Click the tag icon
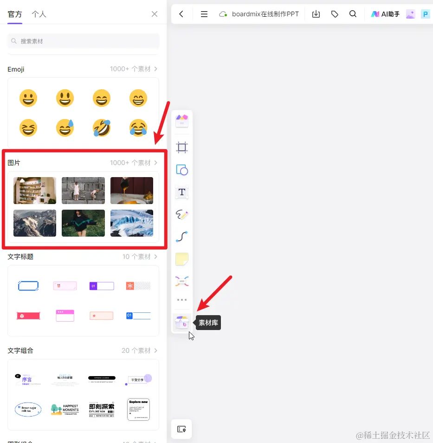This screenshot has height=443, width=433. point(335,14)
